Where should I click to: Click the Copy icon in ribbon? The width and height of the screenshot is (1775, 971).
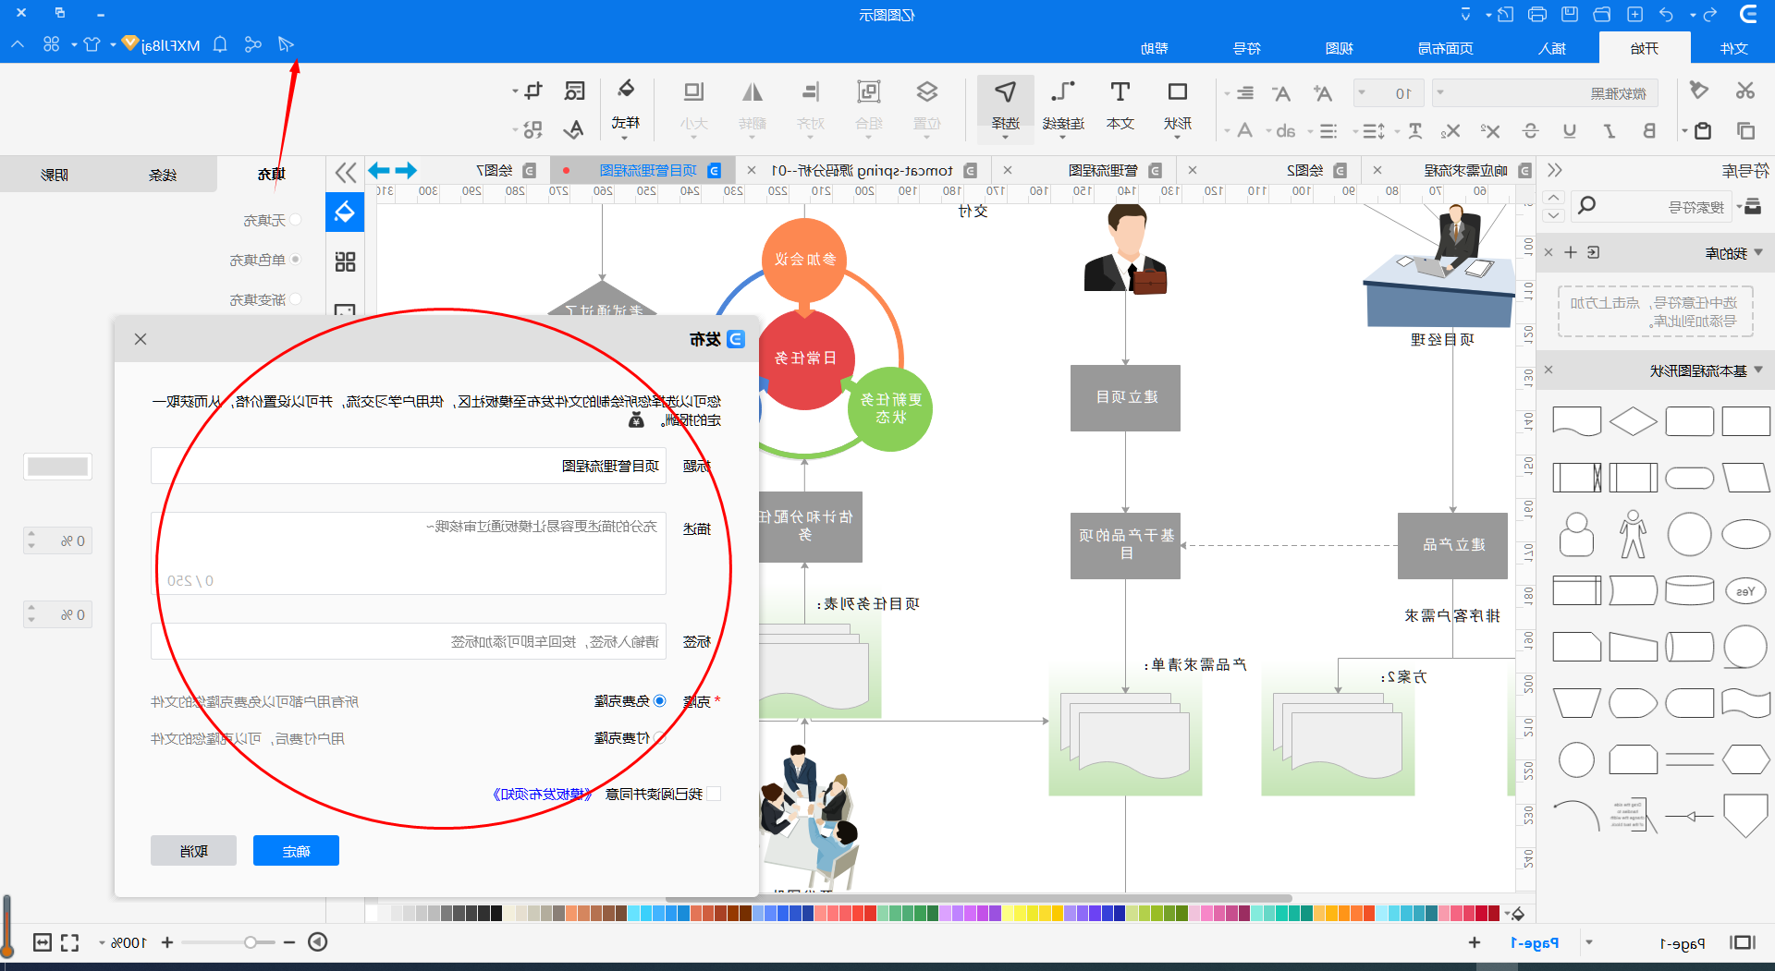coord(1745,130)
